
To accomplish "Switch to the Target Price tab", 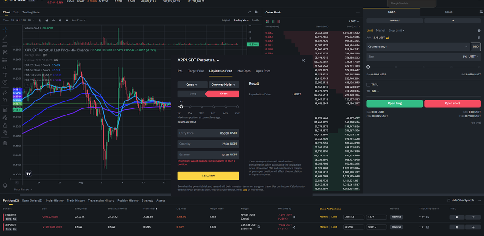I will pos(196,71).
